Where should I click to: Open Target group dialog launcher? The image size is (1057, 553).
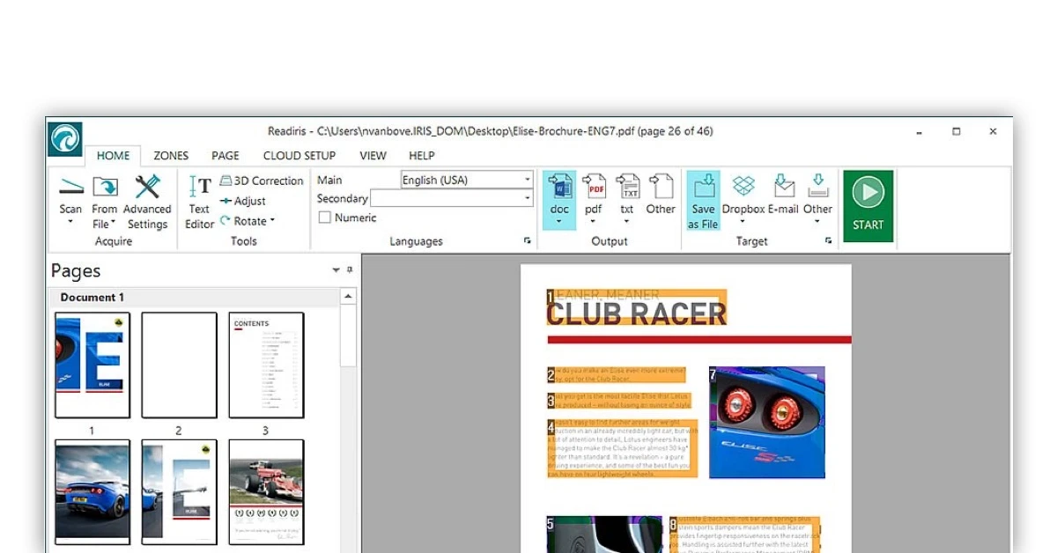point(829,240)
